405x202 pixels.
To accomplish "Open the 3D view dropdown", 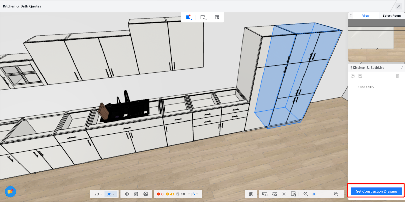I will pos(110,194).
